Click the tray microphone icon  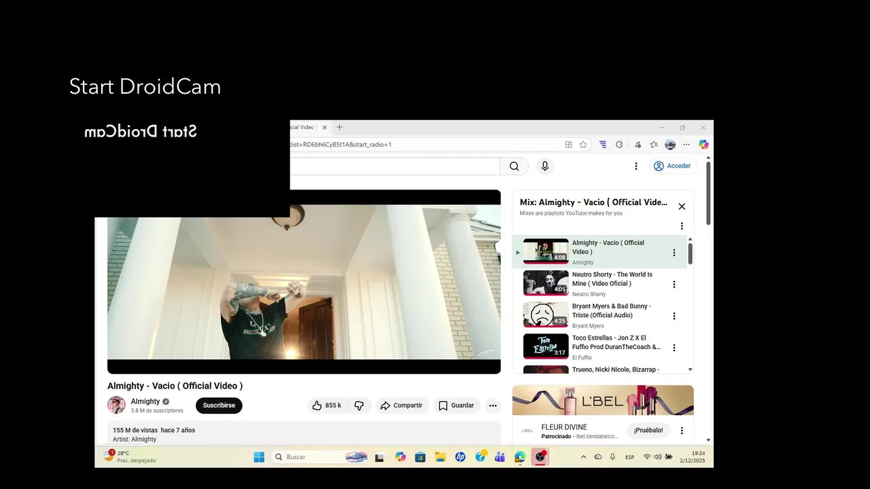coord(612,457)
